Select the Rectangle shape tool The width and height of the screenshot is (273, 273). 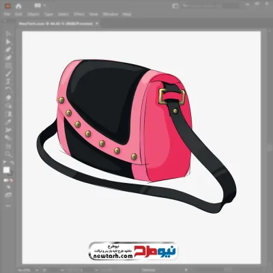point(8,66)
